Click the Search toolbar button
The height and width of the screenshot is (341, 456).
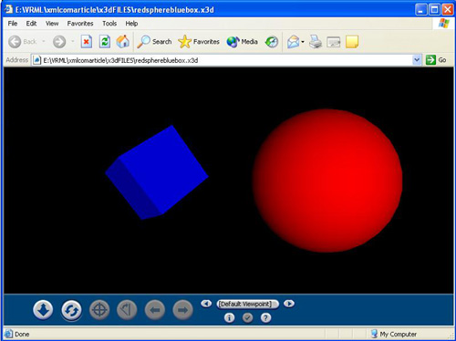pyautogui.click(x=154, y=42)
